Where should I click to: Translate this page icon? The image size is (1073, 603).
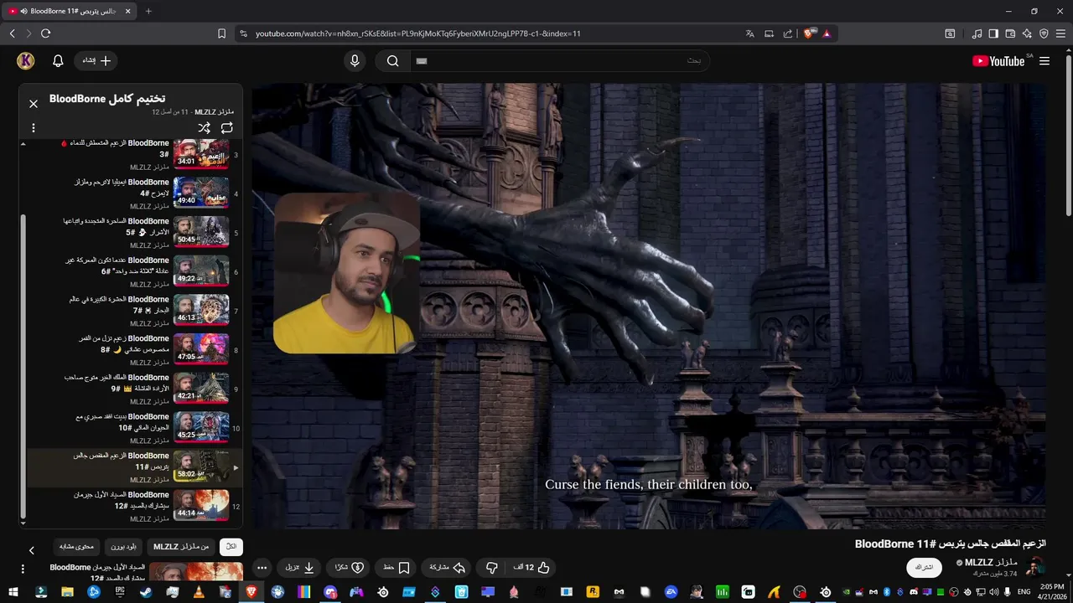(x=750, y=33)
